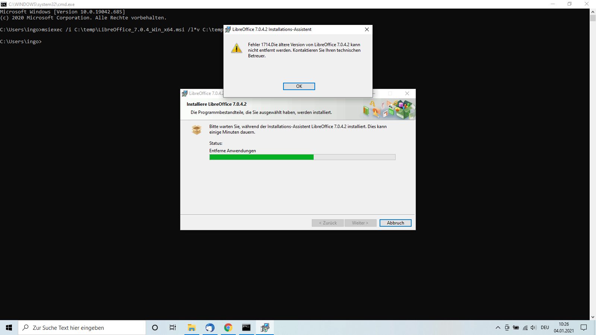This screenshot has width=596, height=335.
Task: Click the package box icon in installer
Action: [x=197, y=130]
